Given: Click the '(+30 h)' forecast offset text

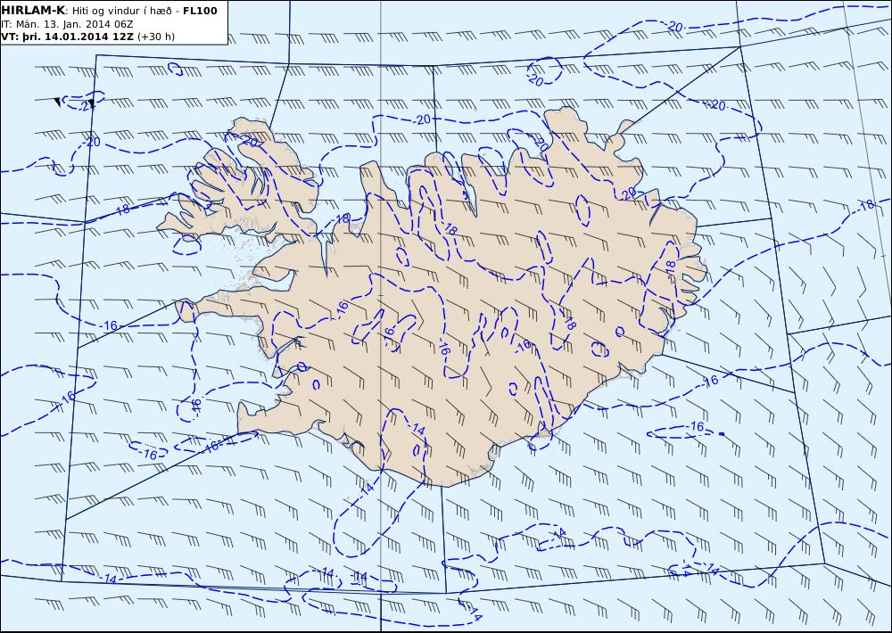Looking at the screenshot, I should pyautogui.click(x=156, y=37).
